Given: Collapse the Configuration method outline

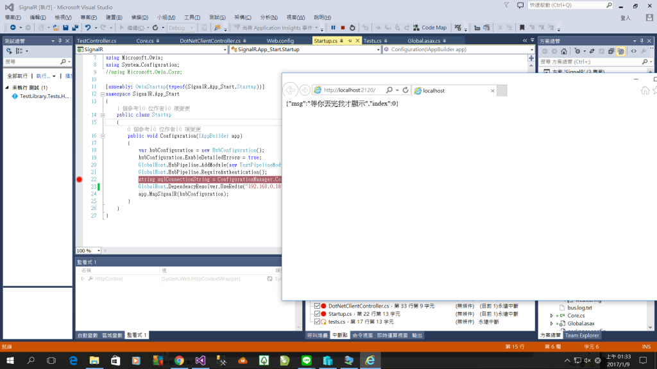Looking at the screenshot, I should click(x=103, y=136).
